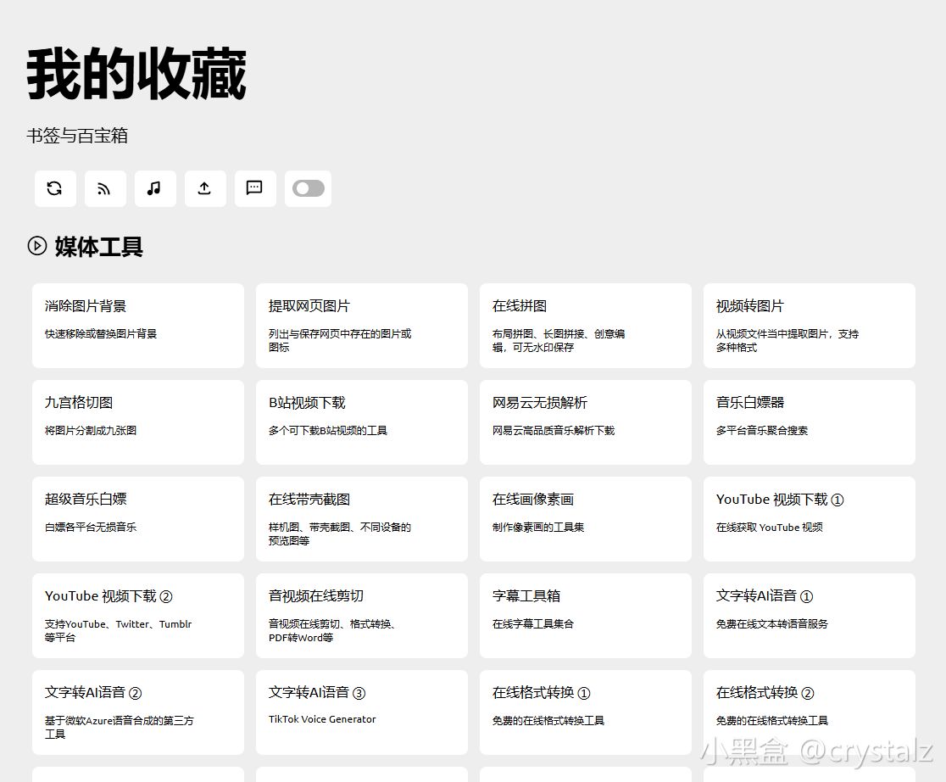Click the refresh sync icon button
The width and height of the screenshot is (946, 782).
pos(55,188)
